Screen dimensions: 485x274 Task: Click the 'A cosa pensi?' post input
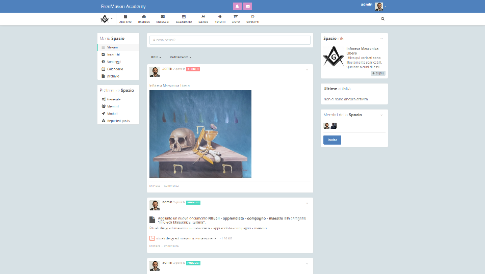coord(230,40)
